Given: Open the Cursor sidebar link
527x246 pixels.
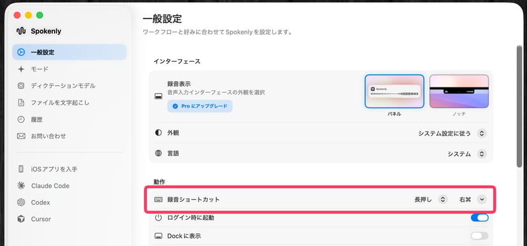Looking at the screenshot, I should pos(69,219).
